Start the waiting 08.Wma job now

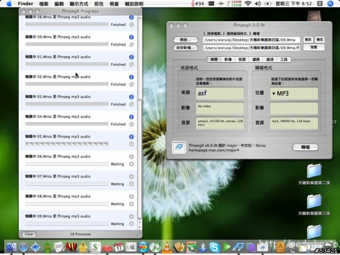pyautogui.click(x=131, y=197)
